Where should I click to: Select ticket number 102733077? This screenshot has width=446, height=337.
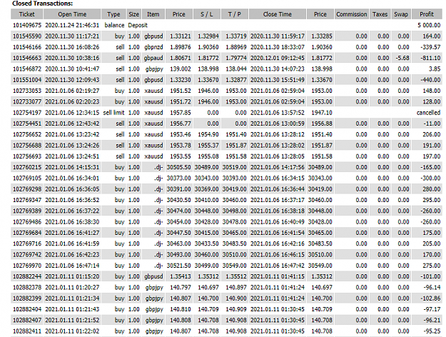point(27,101)
